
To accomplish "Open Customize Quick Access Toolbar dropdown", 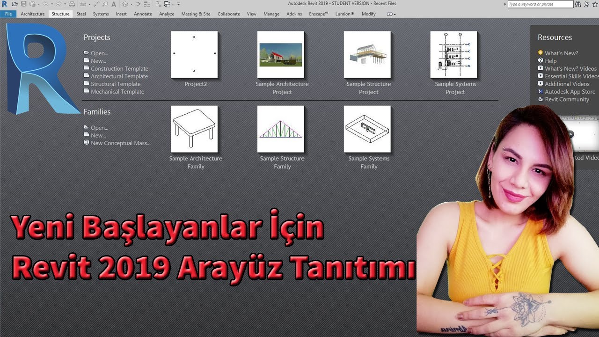I will 178,4.
